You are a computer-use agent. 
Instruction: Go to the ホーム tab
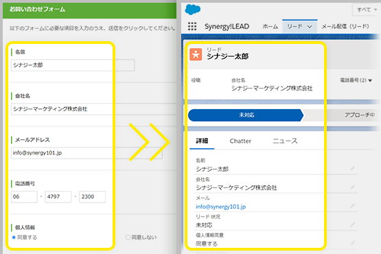click(270, 26)
